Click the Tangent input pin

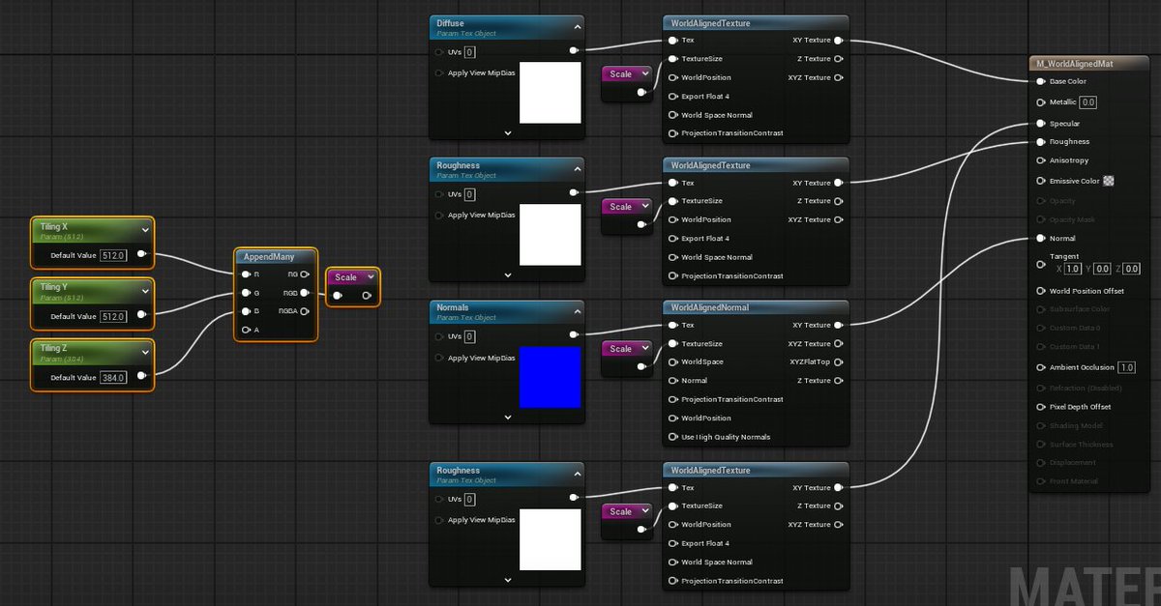point(1041,263)
